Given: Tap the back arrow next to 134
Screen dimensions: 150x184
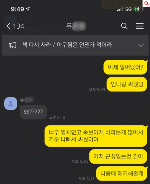Looking at the screenshot, I should pos(9,26).
